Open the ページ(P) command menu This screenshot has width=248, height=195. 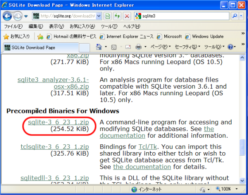tap(160, 47)
